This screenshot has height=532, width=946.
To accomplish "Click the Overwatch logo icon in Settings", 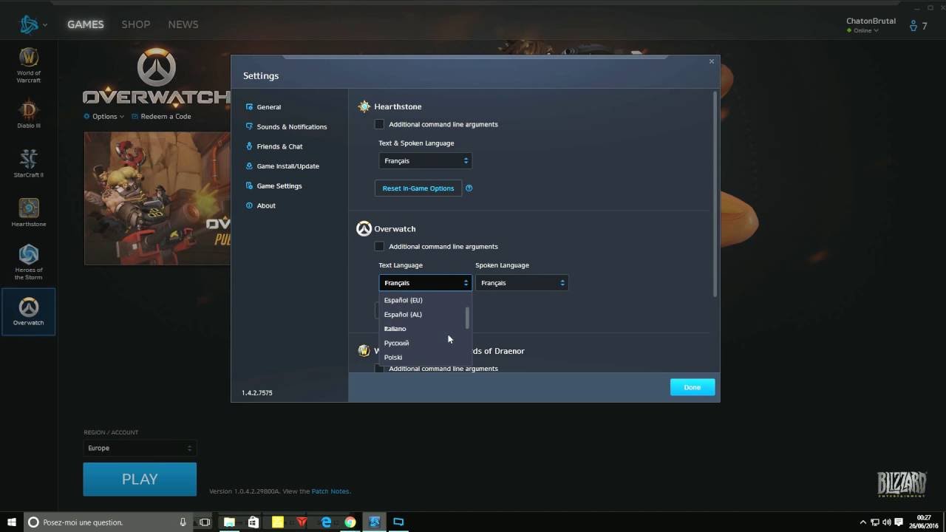I will tap(364, 229).
